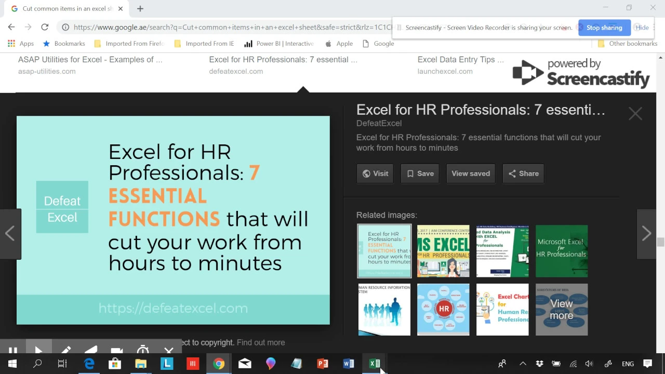Image resolution: width=665 pixels, height=374 pixels.
Task: Click Stop sharing in Screencastify banner
Action: (x=604, y=28)
